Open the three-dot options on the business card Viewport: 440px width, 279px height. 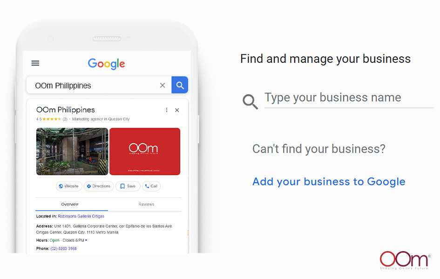(167, 110)
